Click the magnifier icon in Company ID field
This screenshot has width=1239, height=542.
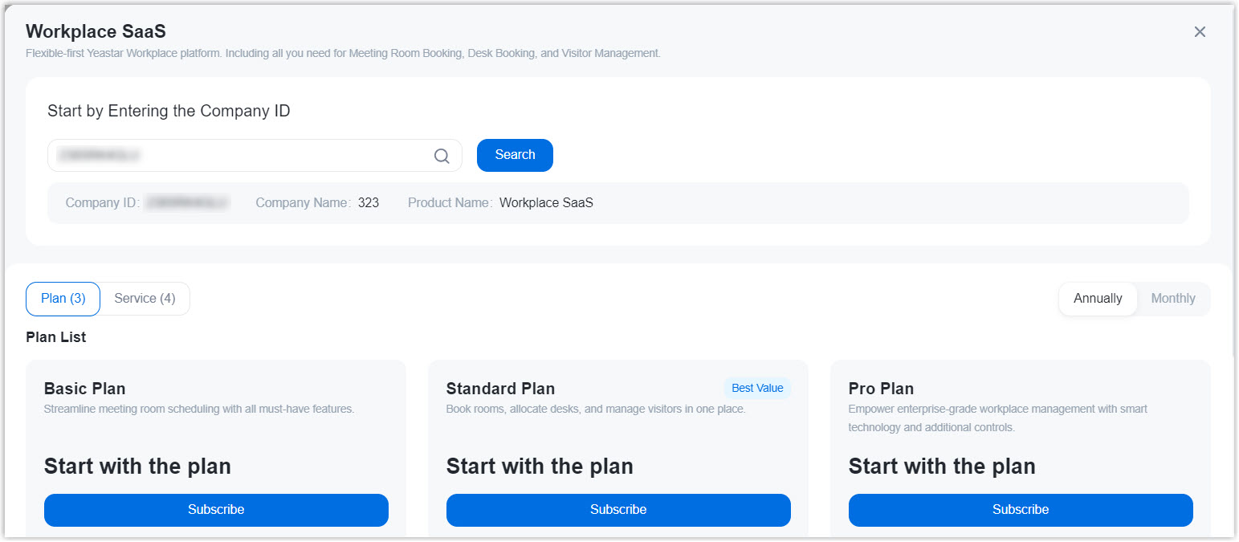442,156
